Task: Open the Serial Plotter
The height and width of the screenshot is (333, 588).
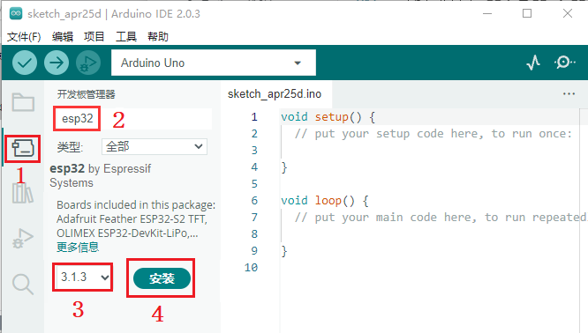Action: click(x=533, y=63)
